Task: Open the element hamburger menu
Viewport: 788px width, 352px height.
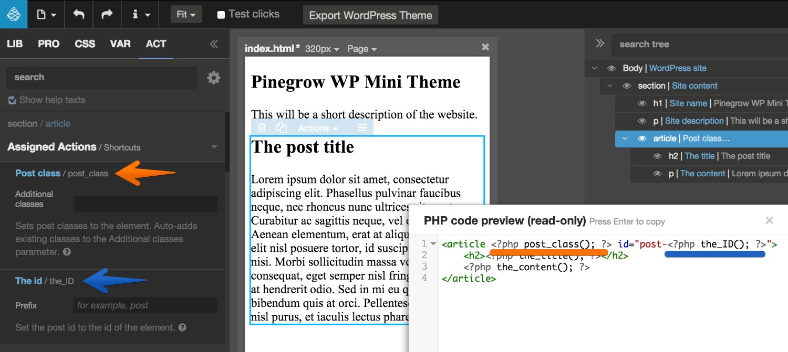Action: click(361, 127)
